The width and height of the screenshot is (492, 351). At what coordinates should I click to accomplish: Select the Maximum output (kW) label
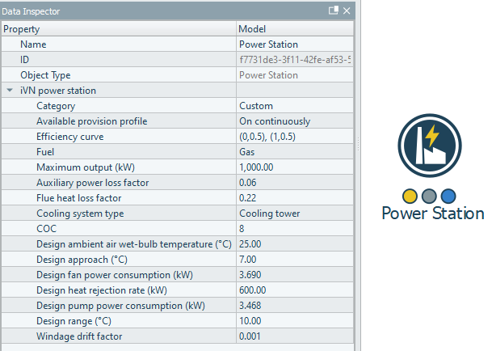(86, 167)
